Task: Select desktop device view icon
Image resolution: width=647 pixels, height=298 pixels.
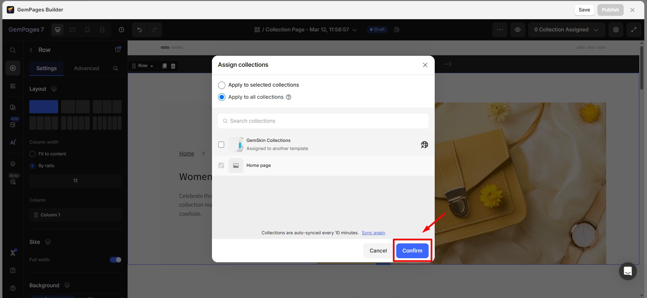Action: tap(58, 30)
